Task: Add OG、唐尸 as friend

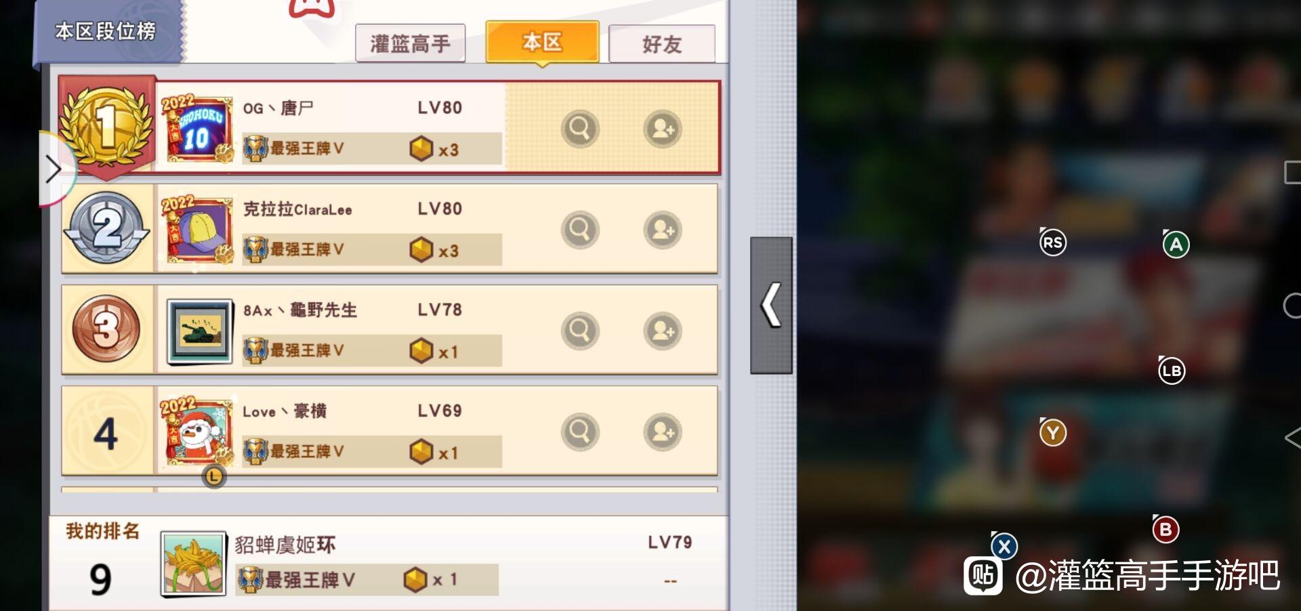Action: 662,129
